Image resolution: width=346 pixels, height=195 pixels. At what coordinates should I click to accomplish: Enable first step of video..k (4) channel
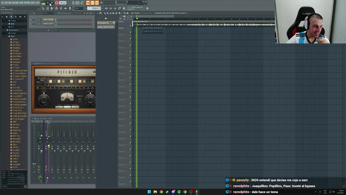point(58,19)
